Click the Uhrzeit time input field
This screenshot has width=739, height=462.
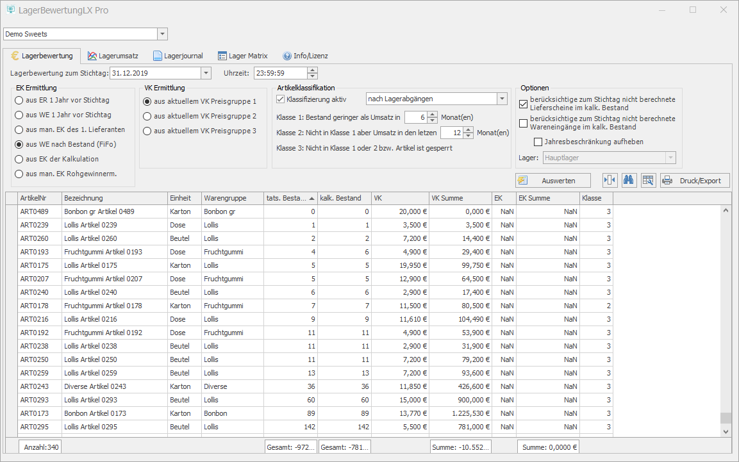(x=280, y=73)
